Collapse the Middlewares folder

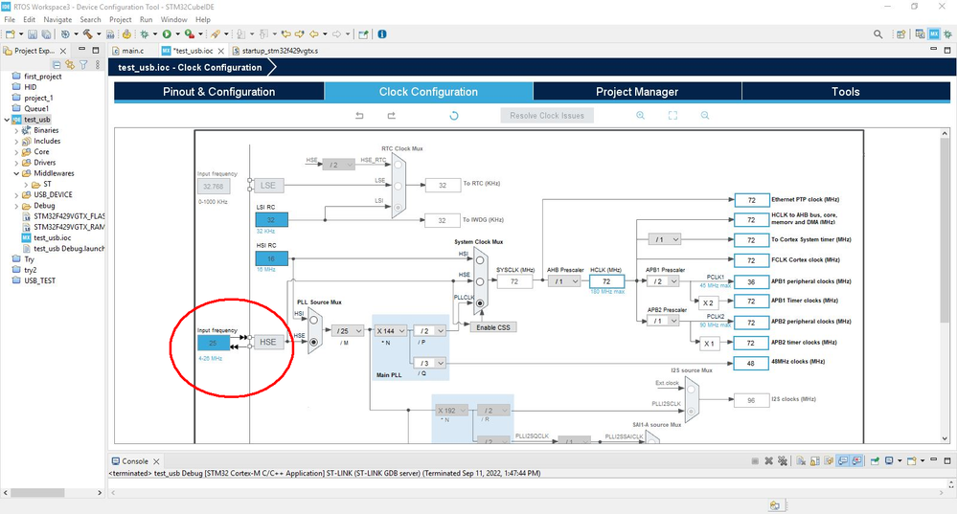point(16,173)
